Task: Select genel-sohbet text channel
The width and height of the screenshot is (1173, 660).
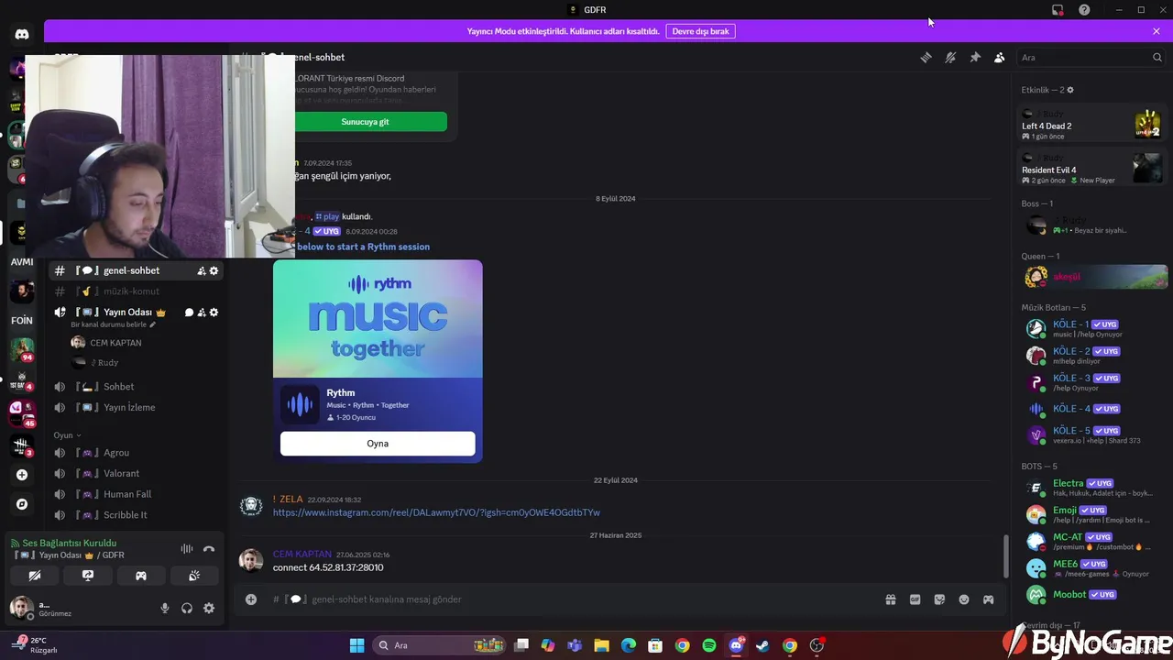Action: 137,270
